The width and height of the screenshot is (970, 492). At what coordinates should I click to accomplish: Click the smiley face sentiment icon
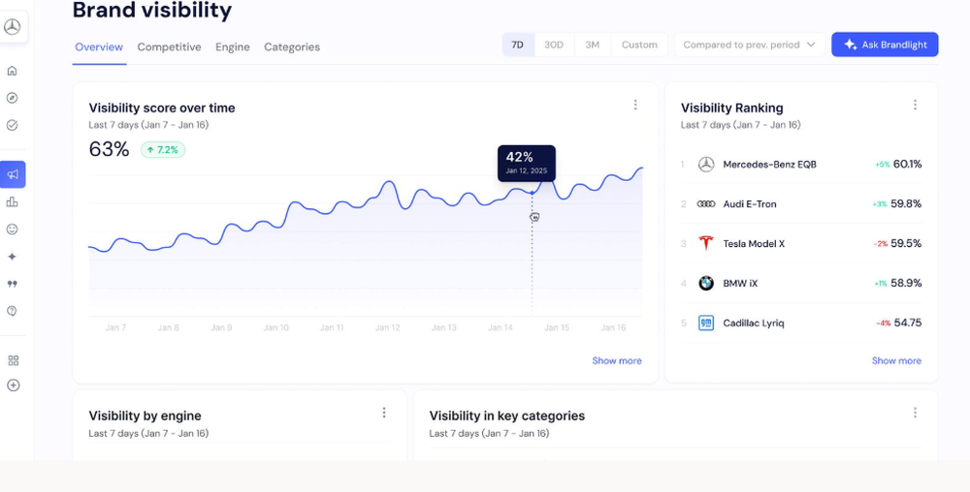[13, 230]
